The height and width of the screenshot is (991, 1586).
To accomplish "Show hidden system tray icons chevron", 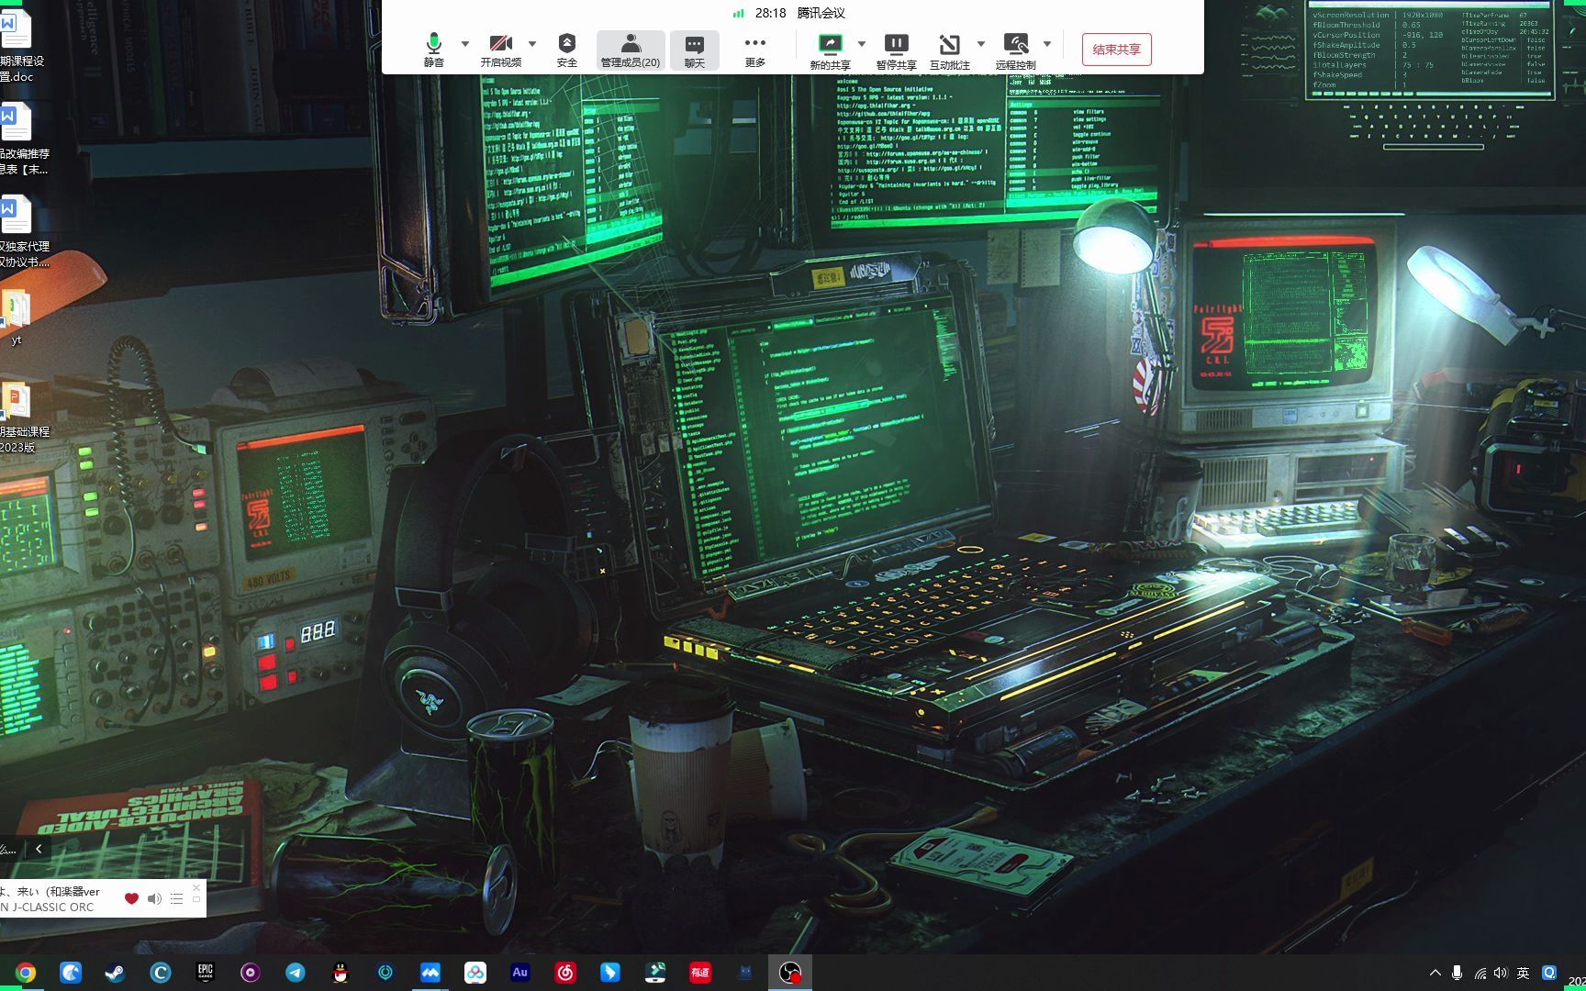I will pyautogui.click(x=1435, y=973).
